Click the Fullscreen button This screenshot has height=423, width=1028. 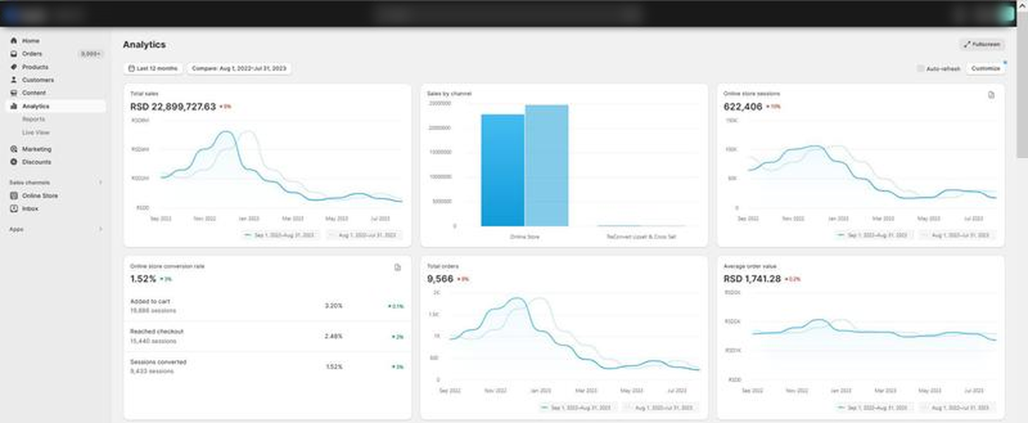point(981,44)
